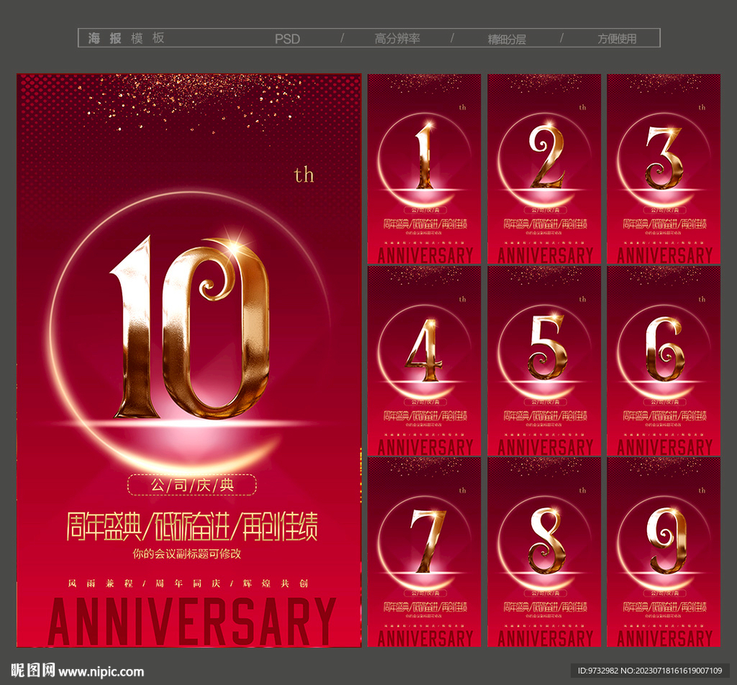Image resolution: width=737 pixels, height=685 pixels.
Task: Select the number 3 anniversary poster thumbnail
Action: pos(664,169)
